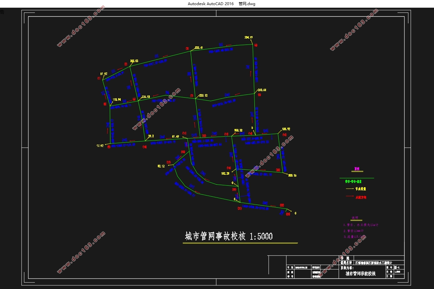434x289 pixels.
Task: Click node flow value 204.19
Action: click(249, 37)
